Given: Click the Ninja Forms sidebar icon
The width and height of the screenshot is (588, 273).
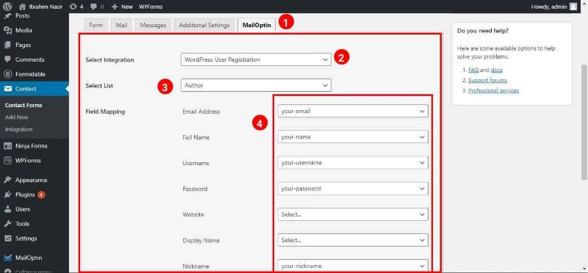Looking at the screenshot, I should [x=7, y=146].
